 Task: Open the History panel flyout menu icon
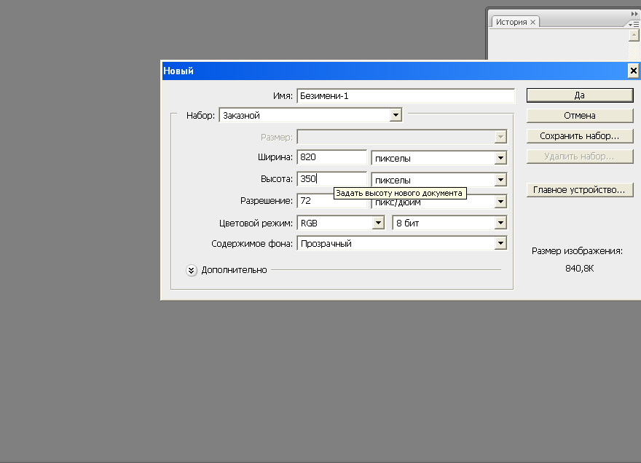[x=633, y=24]
